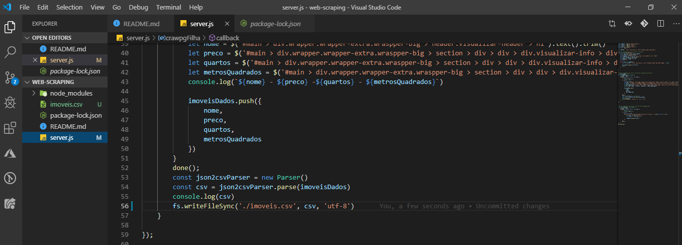
Task: Click the console.log(csv) code line
Action: click(x=204, y=197)
